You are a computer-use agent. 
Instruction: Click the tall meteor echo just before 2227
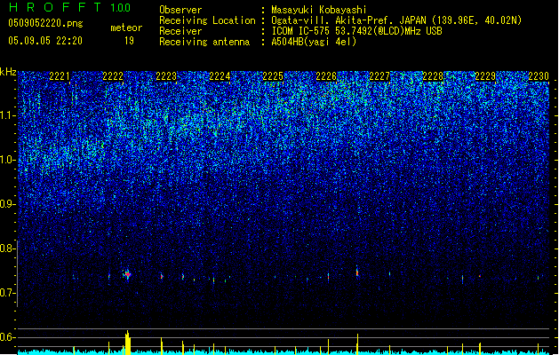click(357, 272)
